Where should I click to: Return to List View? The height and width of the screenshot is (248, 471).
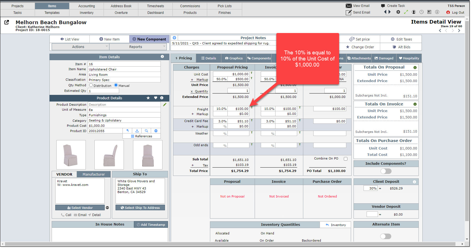coord(70,39)
